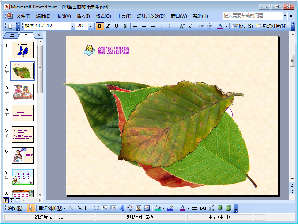The image size is (298, 224).
Task: Open the font name dropdown
Action: pos(73,26)
